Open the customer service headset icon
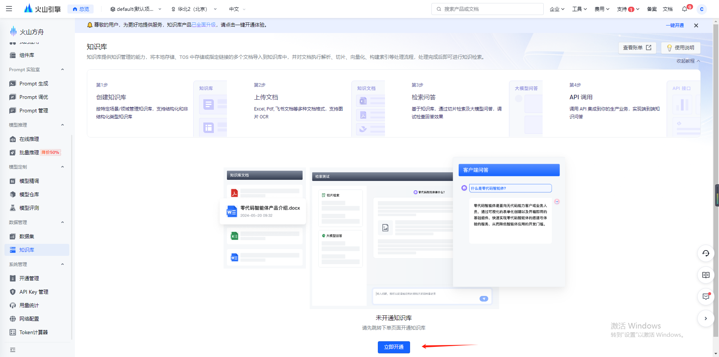Image resolution: width=719 pixels, height=357 pixels. [x=706, y=253]
